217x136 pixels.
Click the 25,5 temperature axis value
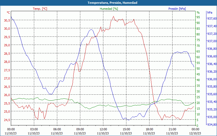7,103
